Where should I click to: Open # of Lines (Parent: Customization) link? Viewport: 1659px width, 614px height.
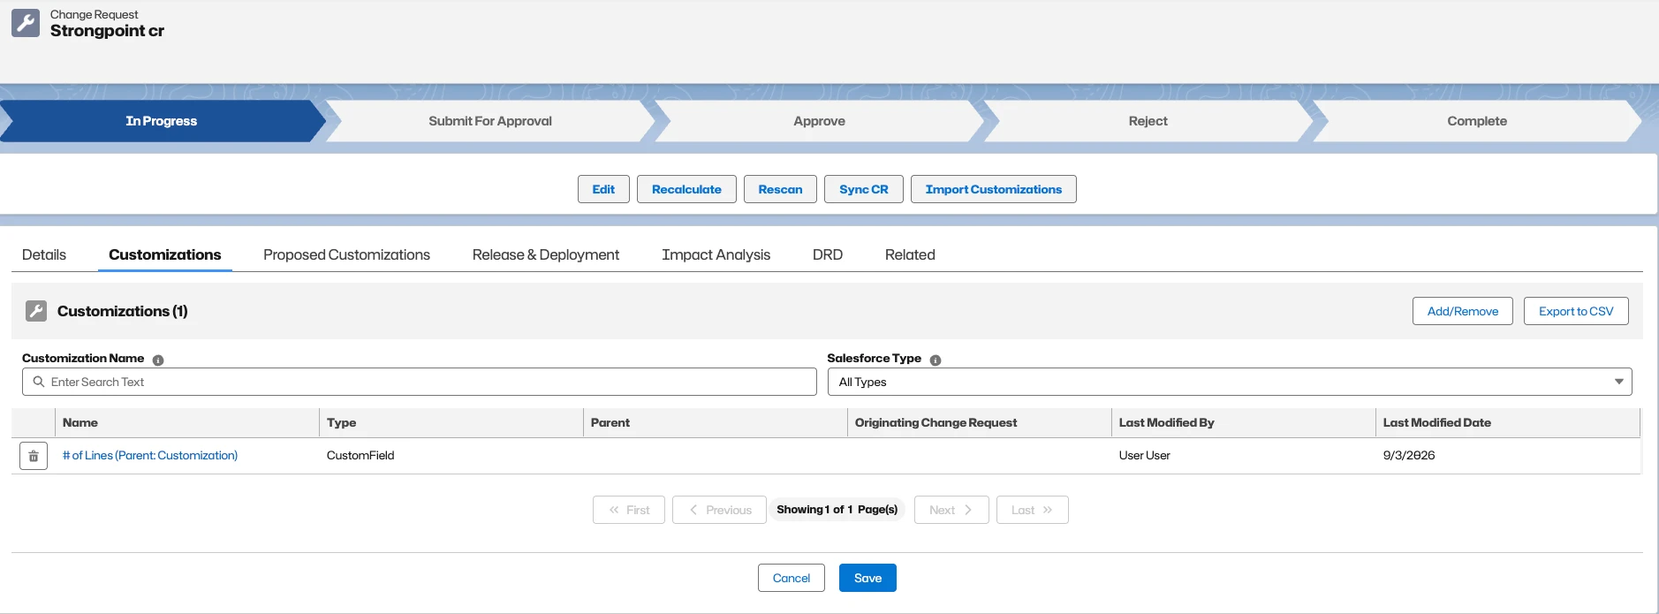coord(150,456)
